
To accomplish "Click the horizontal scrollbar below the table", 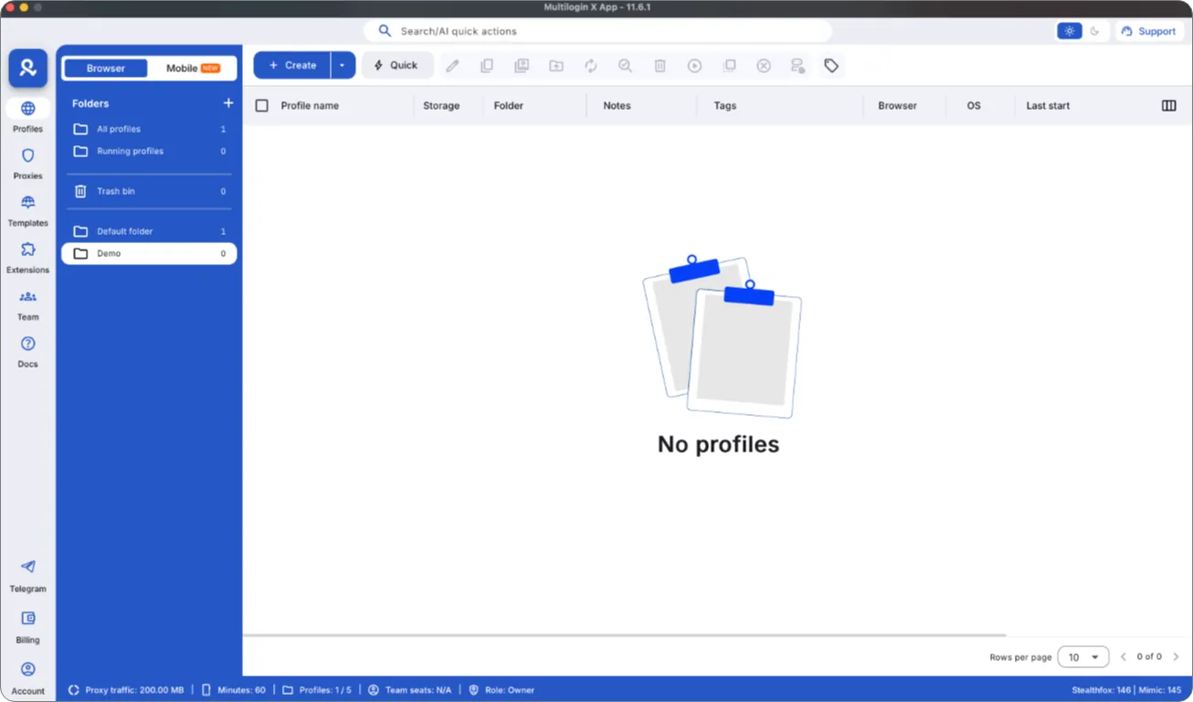I will point(625,635).
